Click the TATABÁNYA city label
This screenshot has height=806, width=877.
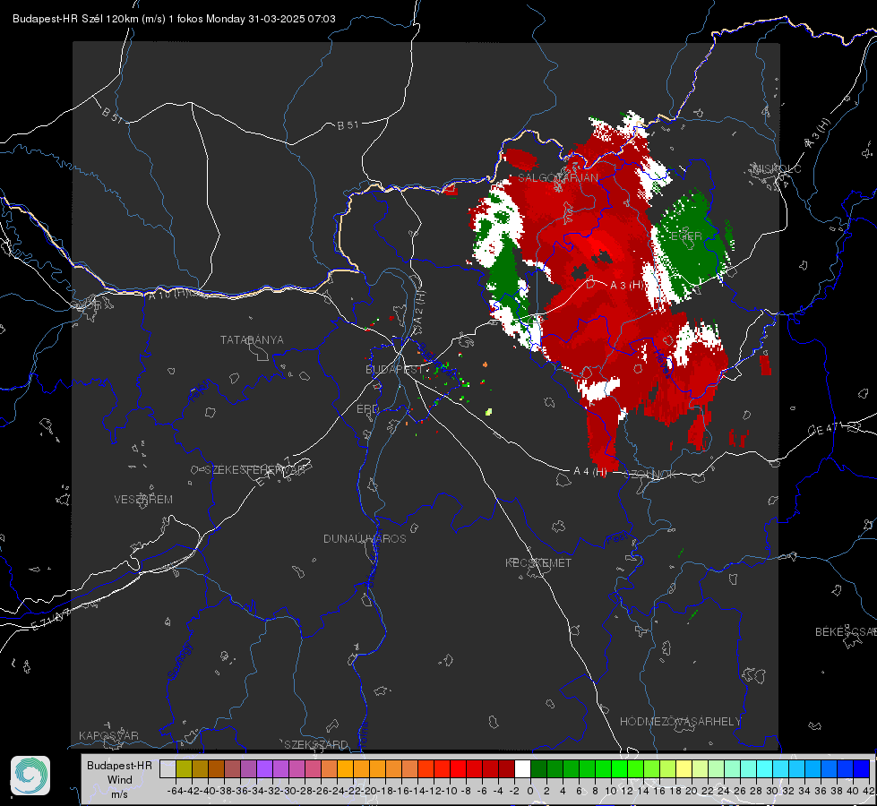point(252,339)
